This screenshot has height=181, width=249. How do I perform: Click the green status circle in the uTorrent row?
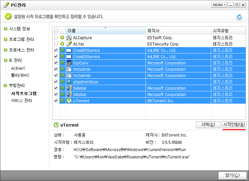pos(62,100)
